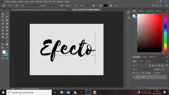Select the Eyedropper tool
The height and width of the screenshot is (95, 169).
pyautogui.click(x=3, y=23)
